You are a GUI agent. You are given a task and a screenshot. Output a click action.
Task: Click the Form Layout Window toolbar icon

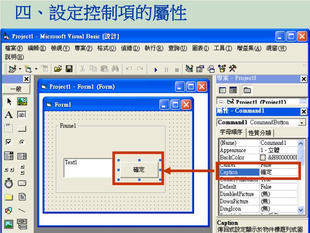(x=211, y=69)
